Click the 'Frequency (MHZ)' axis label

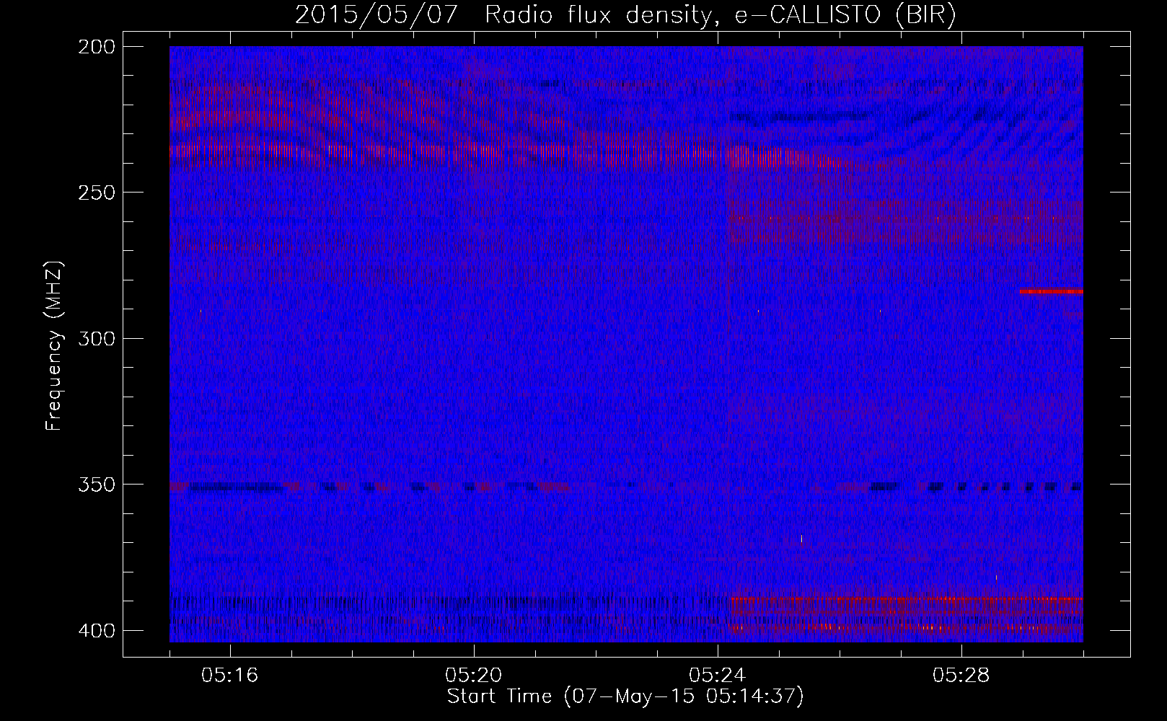pos(54,345)
